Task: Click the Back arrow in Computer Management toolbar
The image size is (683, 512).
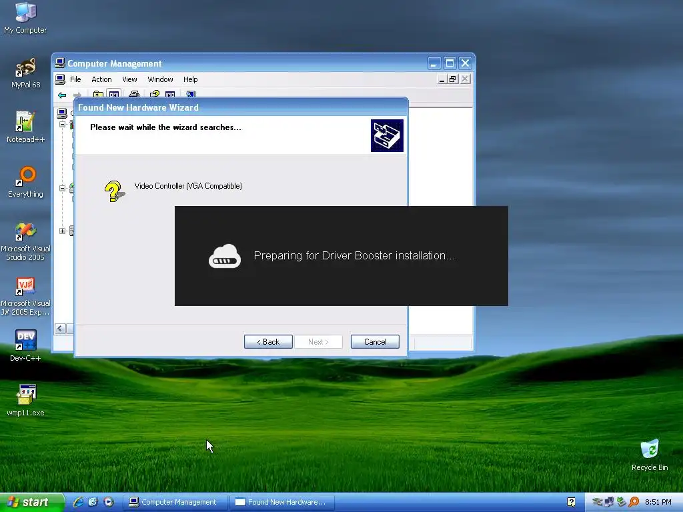Action: pyautogui.click(x=62, y=95)
